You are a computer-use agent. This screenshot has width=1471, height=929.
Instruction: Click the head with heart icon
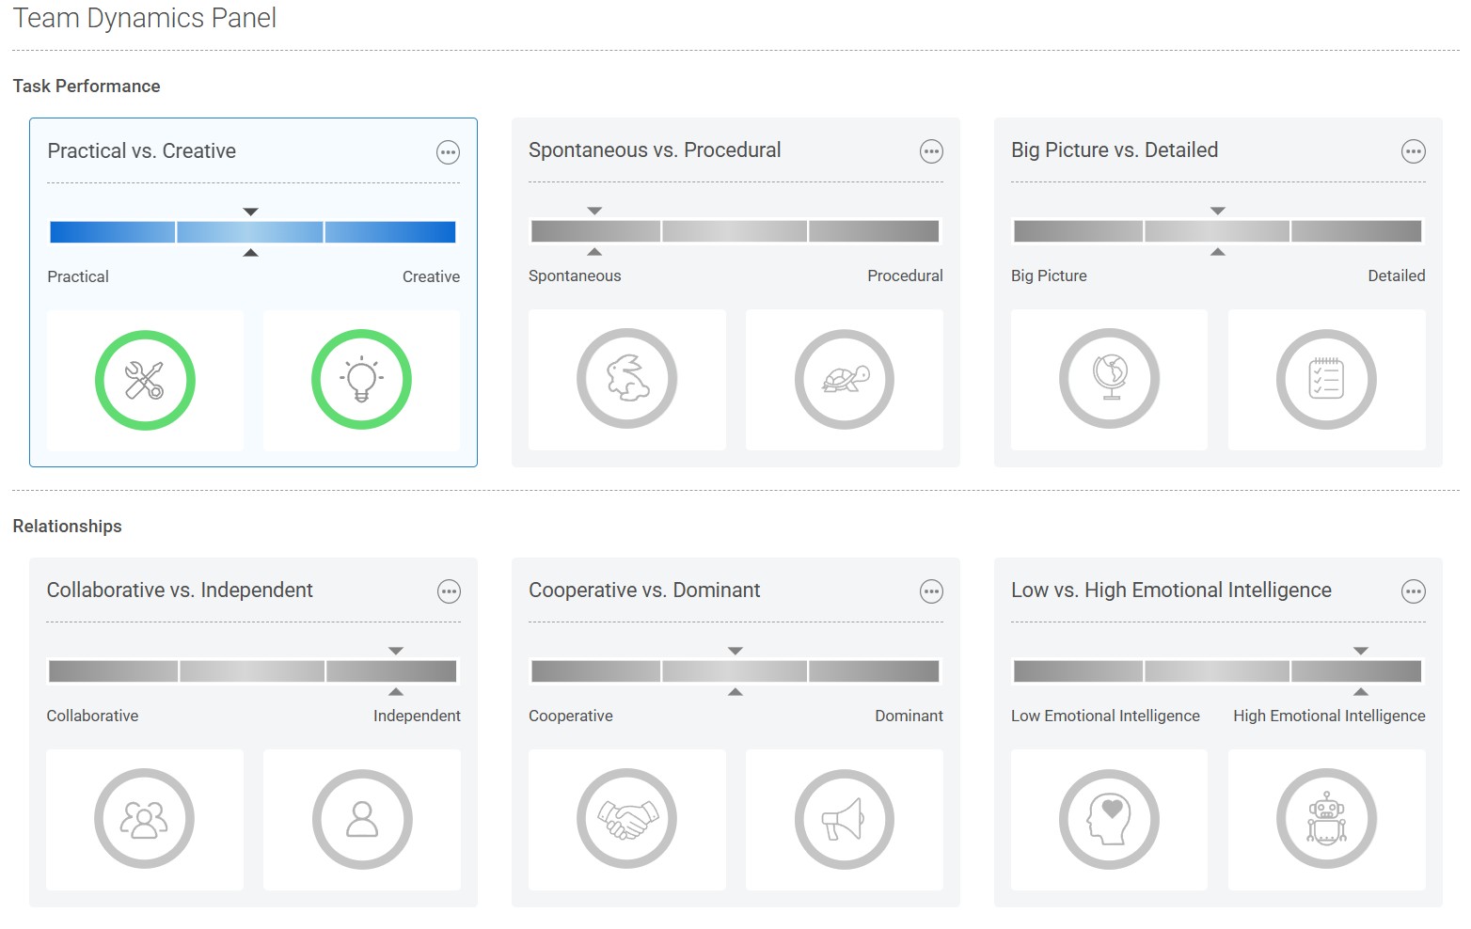[1110, 819]
